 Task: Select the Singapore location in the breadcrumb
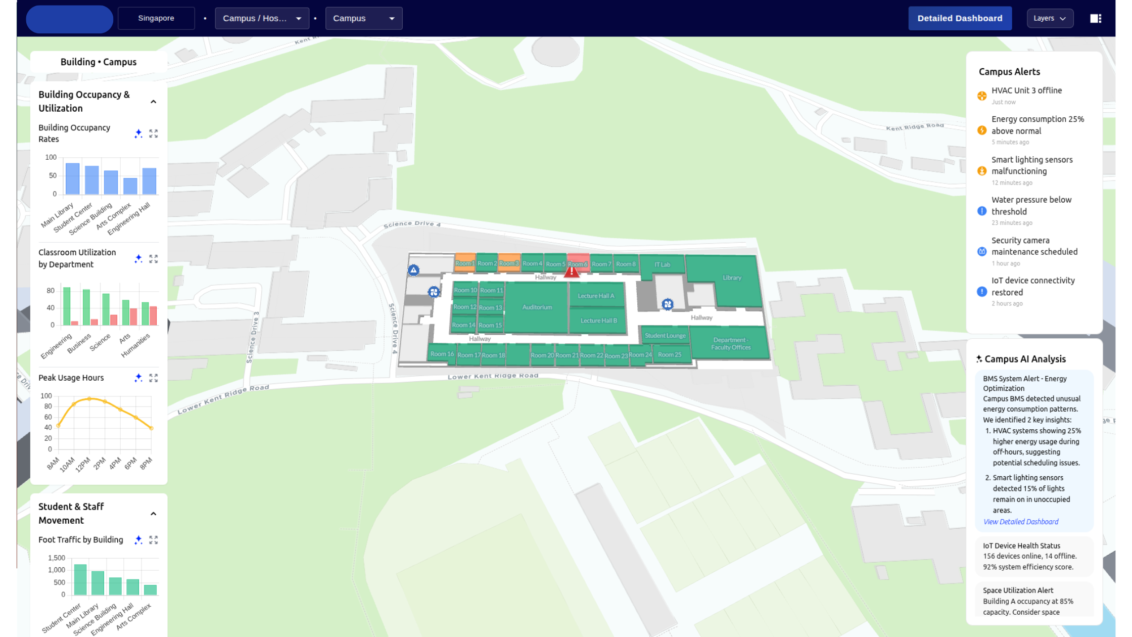(x=156, y=18)
